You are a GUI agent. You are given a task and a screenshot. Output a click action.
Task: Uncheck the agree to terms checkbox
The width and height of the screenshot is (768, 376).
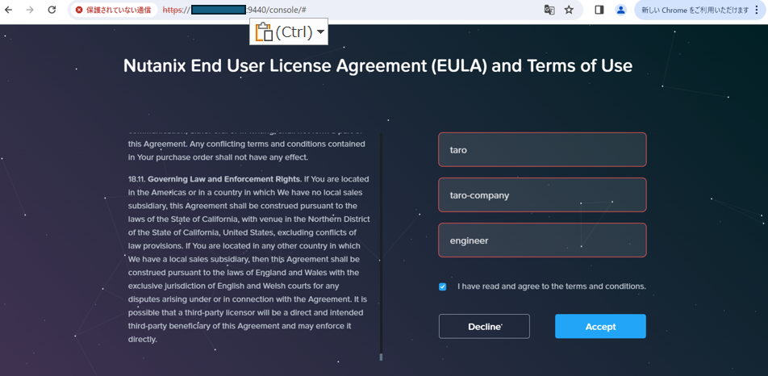coord(443,287)
